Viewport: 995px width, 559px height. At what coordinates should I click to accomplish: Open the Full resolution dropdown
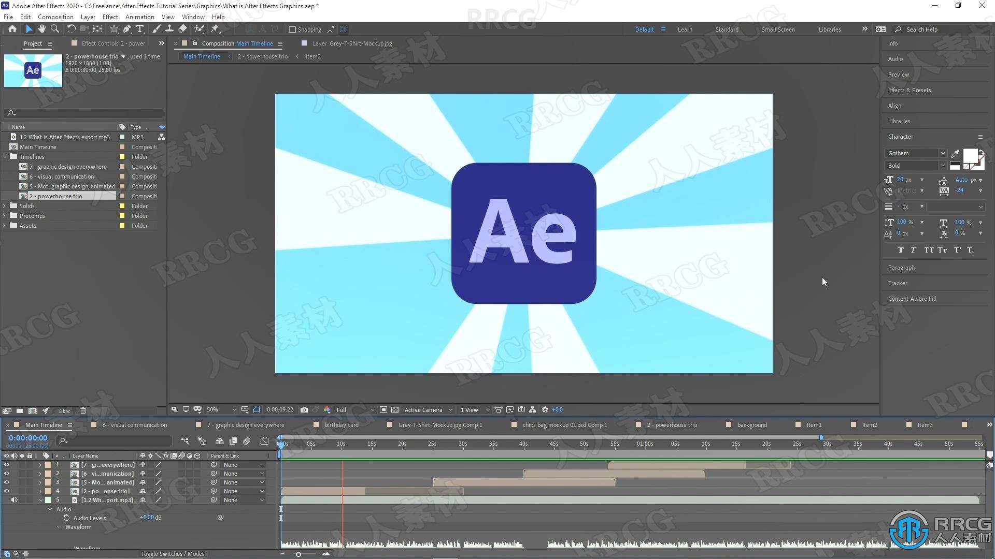tap(355, 409)
